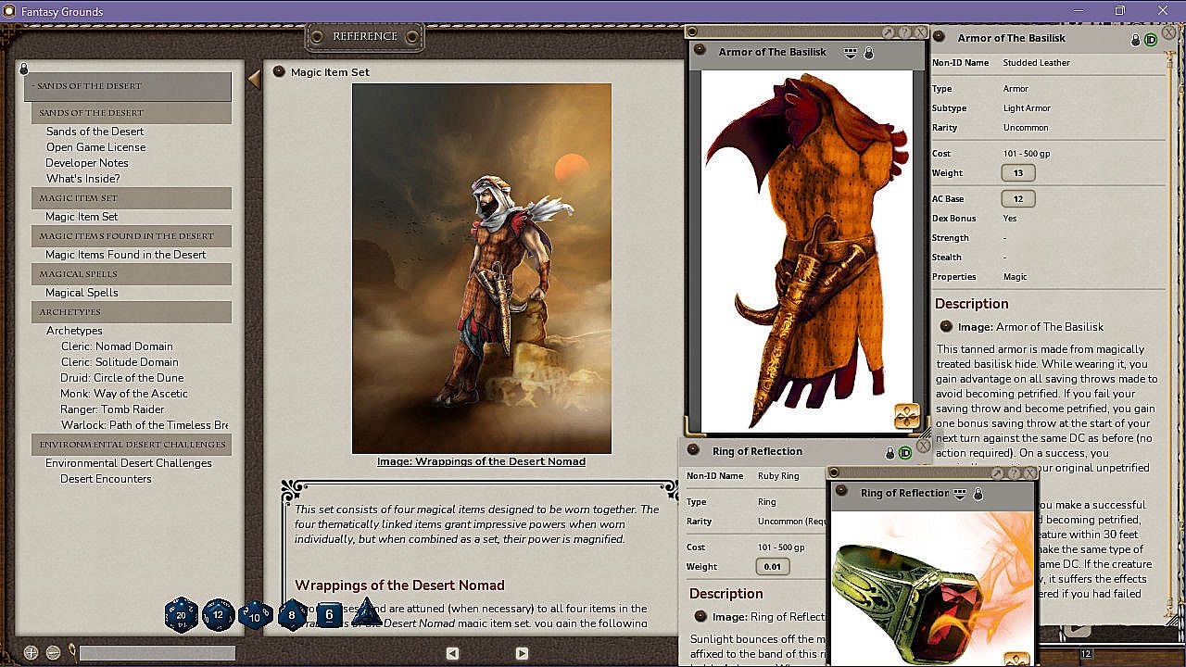Image resolution: width=1186 pixels, height=667 pixels.
Task: Open the Image: Armor of The Basilisk link icon
Action: [945, 326]
